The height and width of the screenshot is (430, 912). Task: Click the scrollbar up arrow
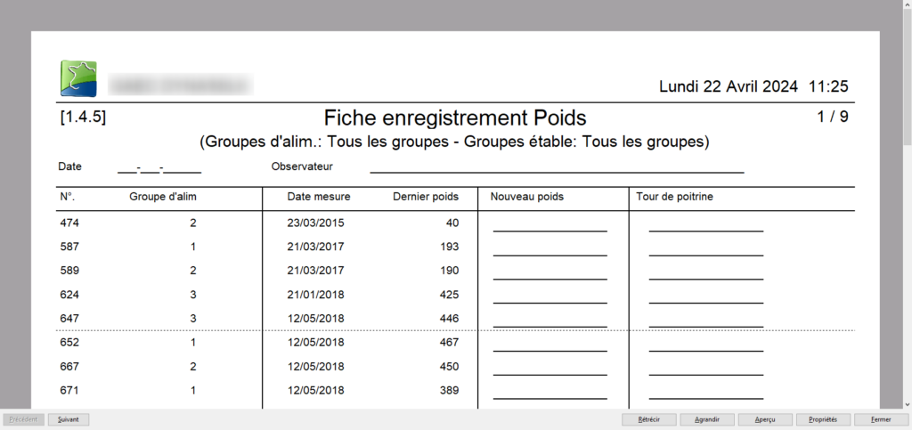pyautogui.click(x=906, y=6)
